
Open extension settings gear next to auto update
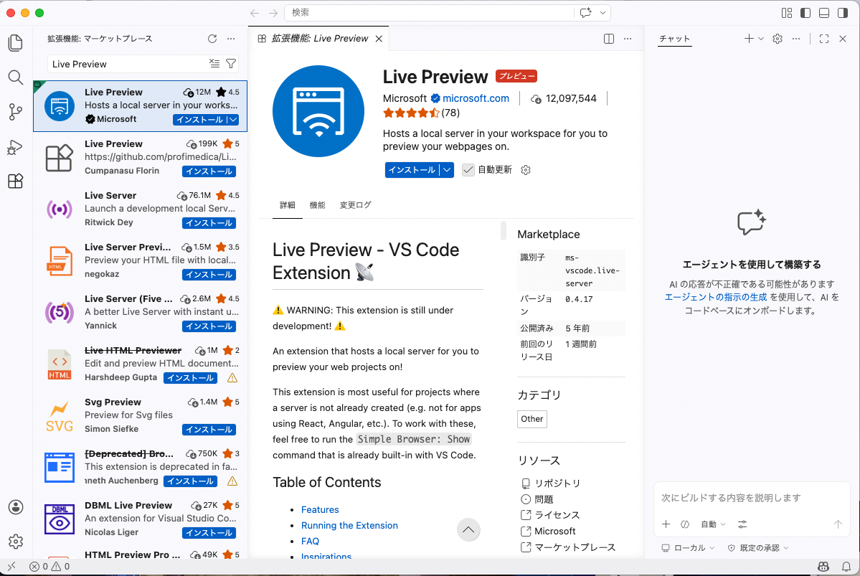click(526, 170)
